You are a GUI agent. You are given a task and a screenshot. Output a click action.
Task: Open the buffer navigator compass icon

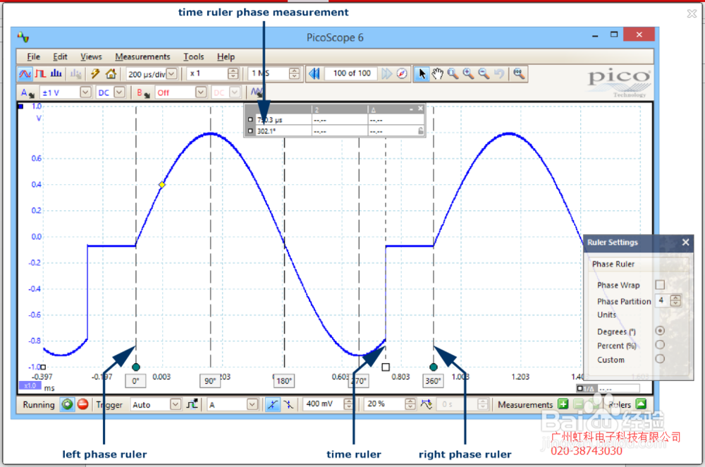tap(402, 74)
